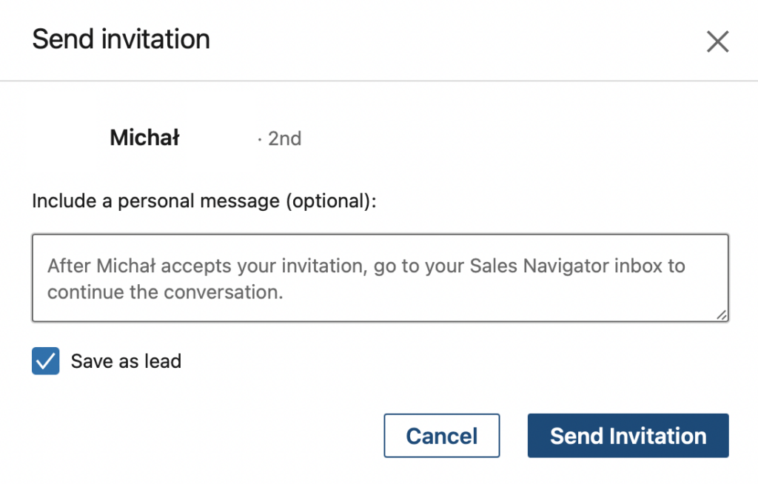
Task: Grab the text area resize handle
Action: point(722,315)
